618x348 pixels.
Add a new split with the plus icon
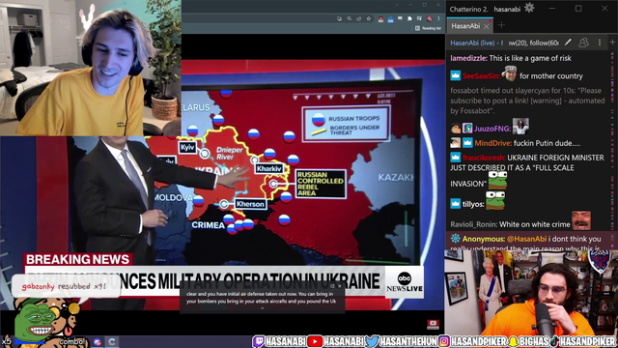pyautogui.click(x=612, y=43)
